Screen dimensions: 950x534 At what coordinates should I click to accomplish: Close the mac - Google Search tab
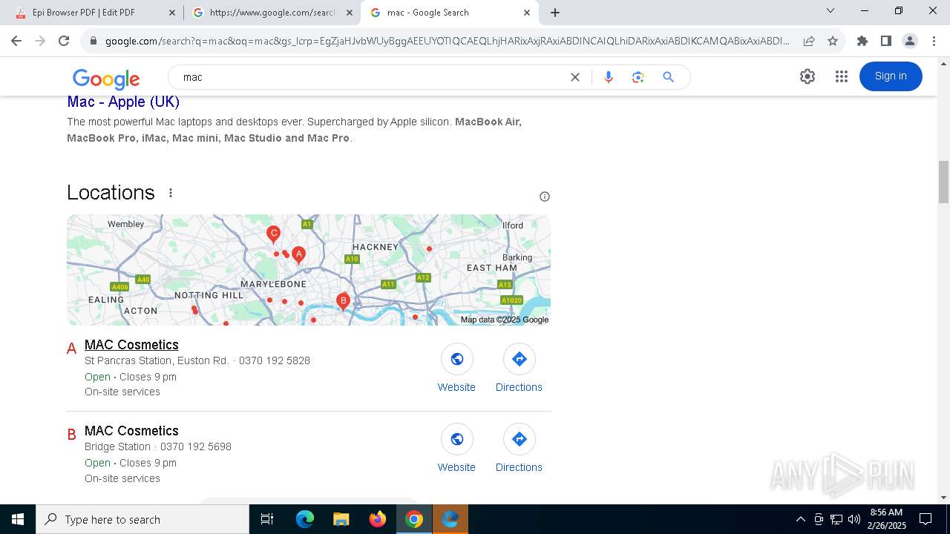point(527,13)
